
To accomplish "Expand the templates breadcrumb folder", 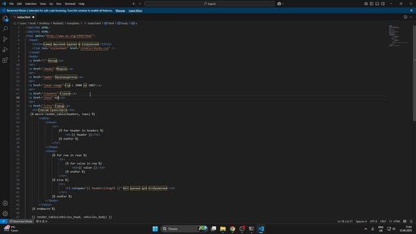I will point(73,23).
